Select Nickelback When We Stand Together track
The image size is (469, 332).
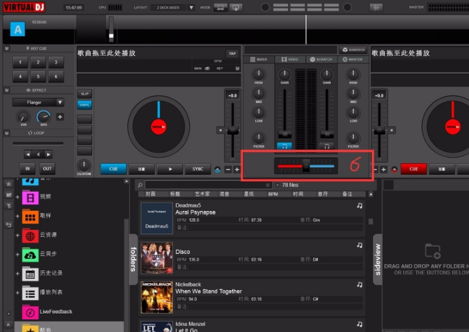[252, 297]
